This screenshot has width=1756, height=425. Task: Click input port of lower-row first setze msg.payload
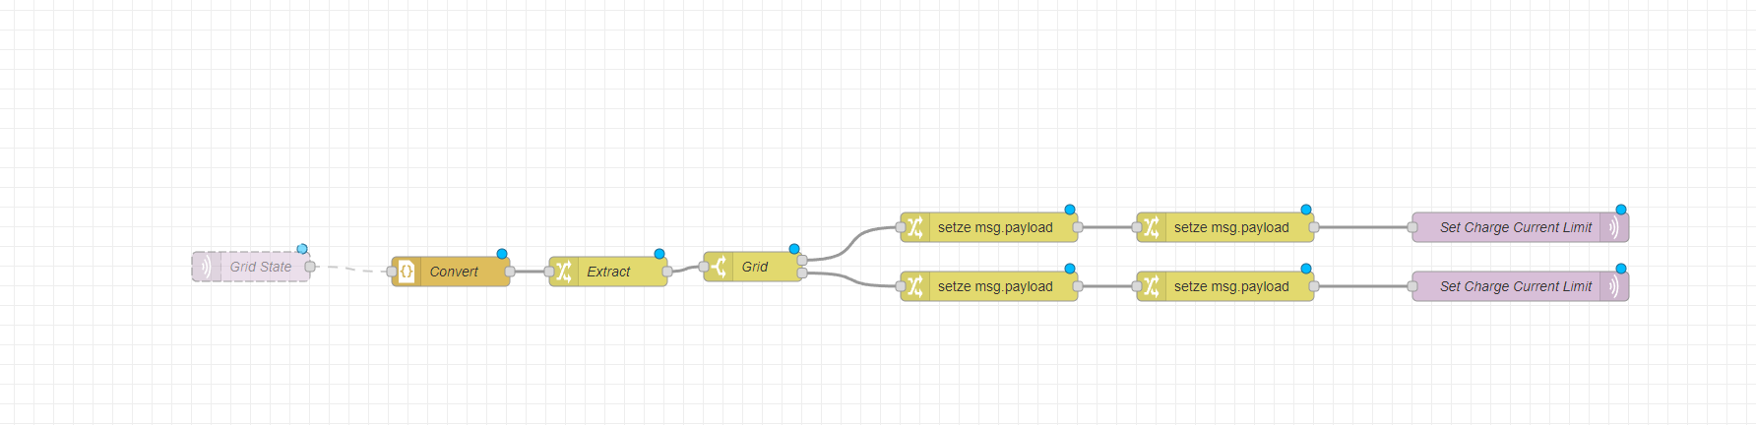click(901, 286)
